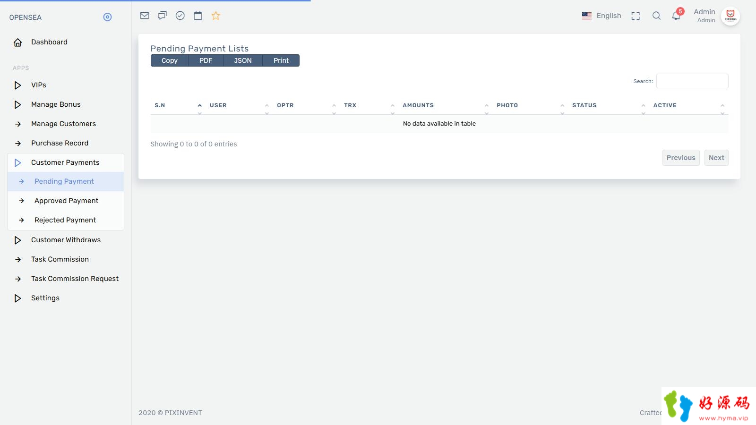Click the yellow star bookmark icon
The image size is (756, 425).
216,16
